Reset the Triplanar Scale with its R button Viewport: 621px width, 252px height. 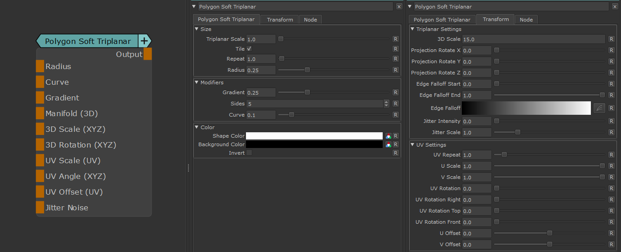coord(395,39)
